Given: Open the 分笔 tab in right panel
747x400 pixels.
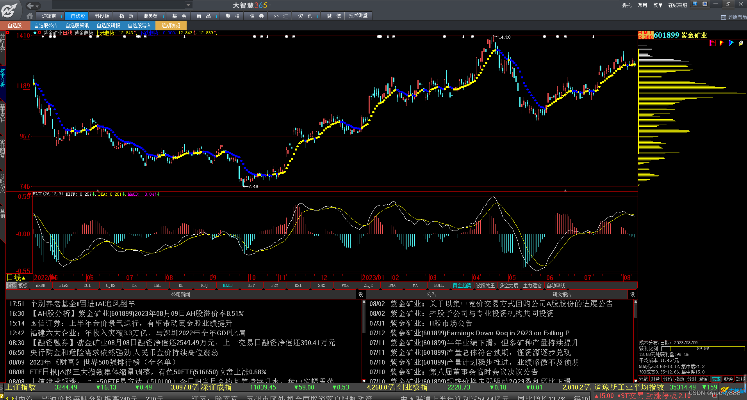Looking at the screenshot, I should tap(643, 379).
